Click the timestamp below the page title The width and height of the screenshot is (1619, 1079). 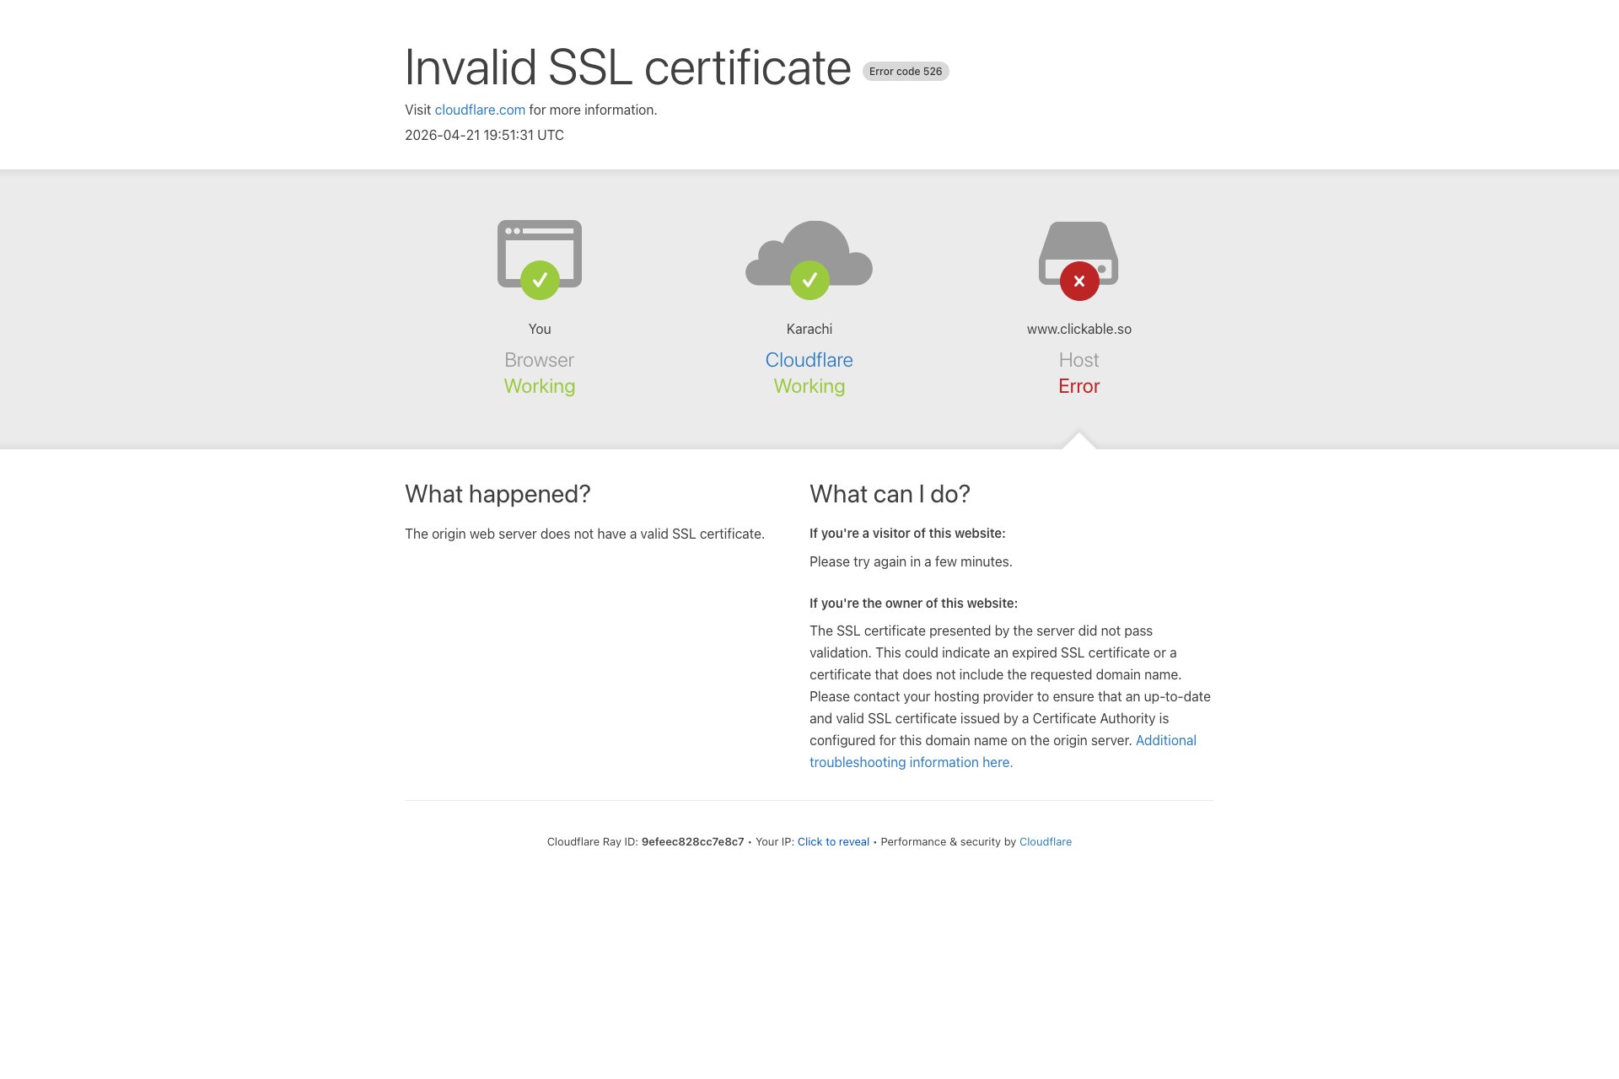pyautogui.click(x=484, y=135)
